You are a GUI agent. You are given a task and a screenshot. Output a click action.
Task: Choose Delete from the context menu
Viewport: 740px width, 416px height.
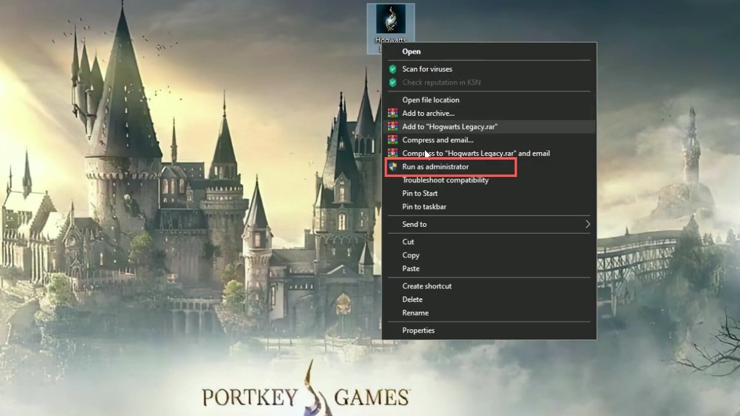[x=413, y=300]
